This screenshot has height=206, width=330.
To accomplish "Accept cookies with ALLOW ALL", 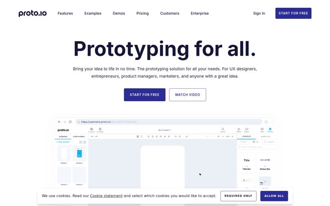I will (x=274, y=196).
